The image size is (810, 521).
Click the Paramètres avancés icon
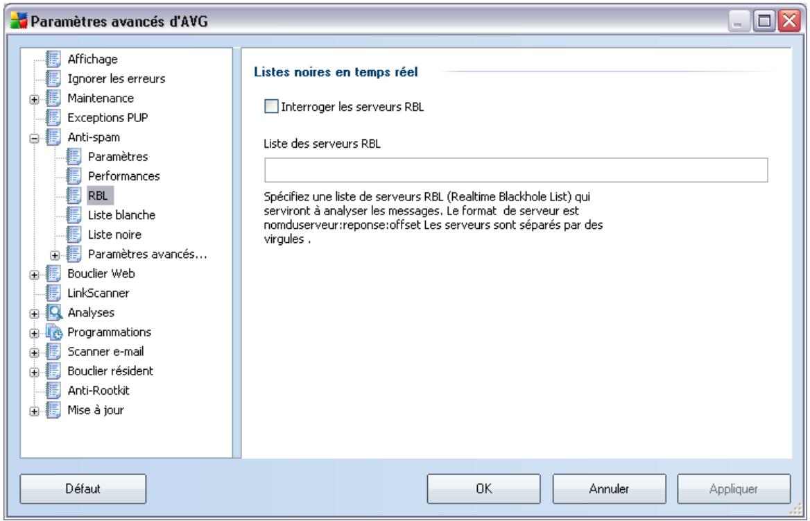[74, 254]
